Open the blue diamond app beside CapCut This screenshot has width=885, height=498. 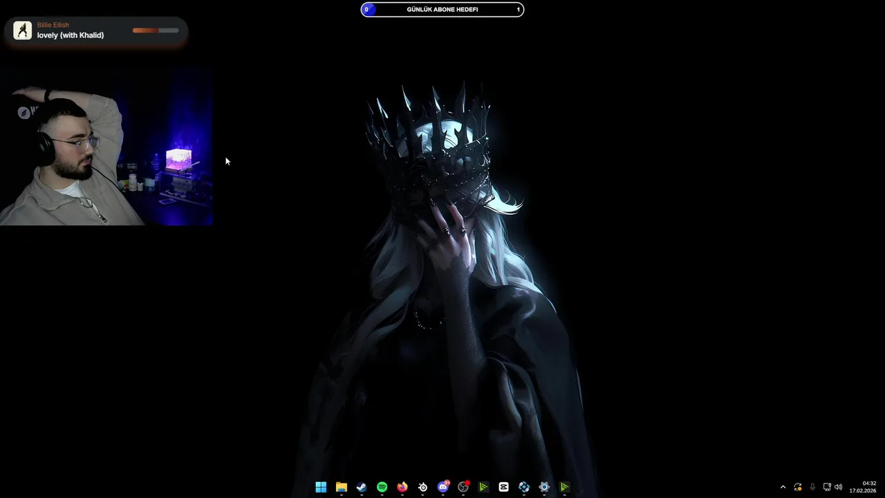coord(524,488)
